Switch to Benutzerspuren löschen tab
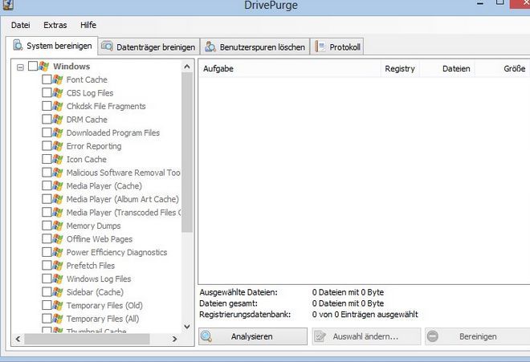The height and width of the screenshot is (362, 530). click(255, 47)
